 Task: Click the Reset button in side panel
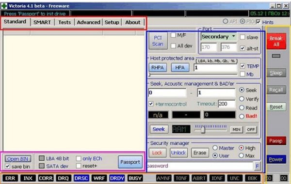pyautogui.click(x=276, y=107)
